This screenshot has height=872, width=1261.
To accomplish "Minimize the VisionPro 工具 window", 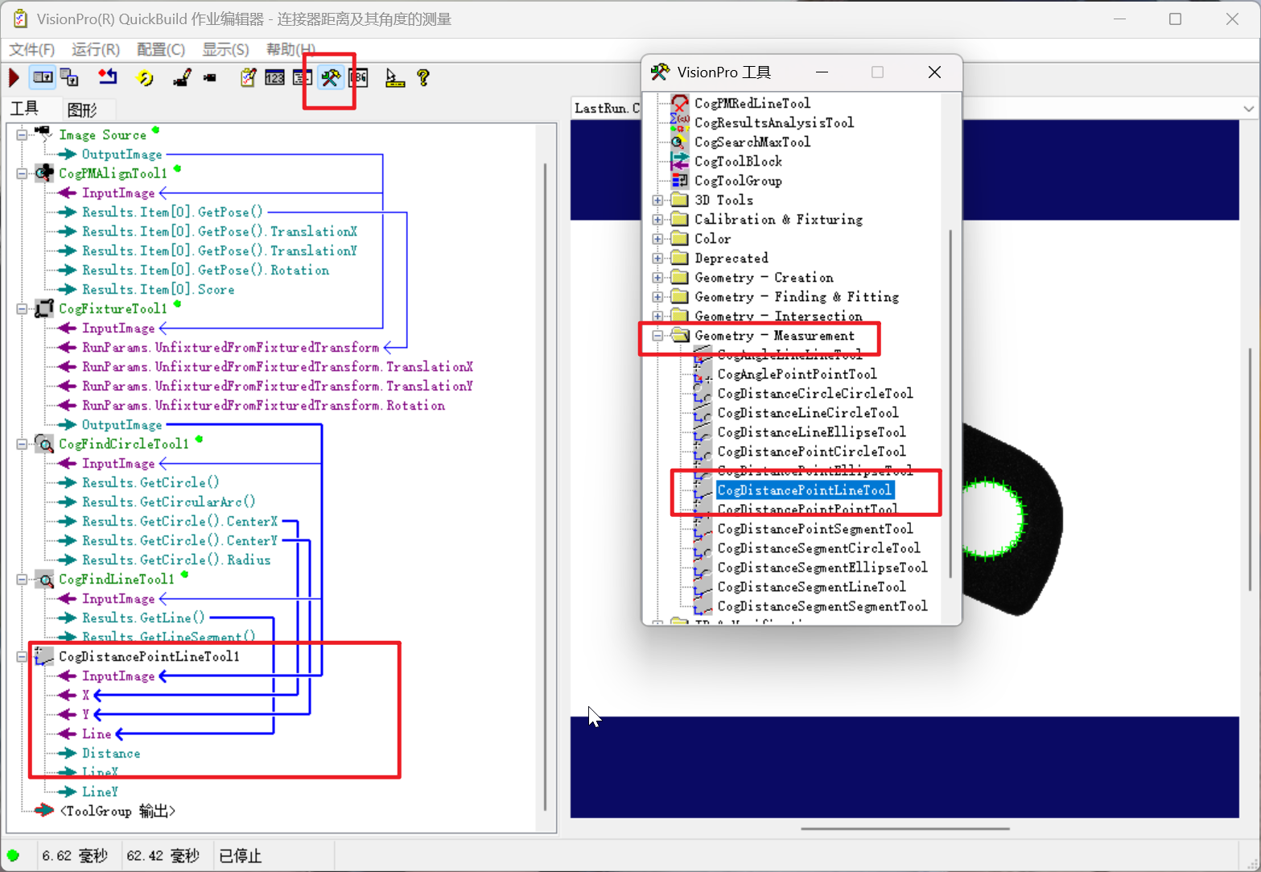I will (822, 72).
